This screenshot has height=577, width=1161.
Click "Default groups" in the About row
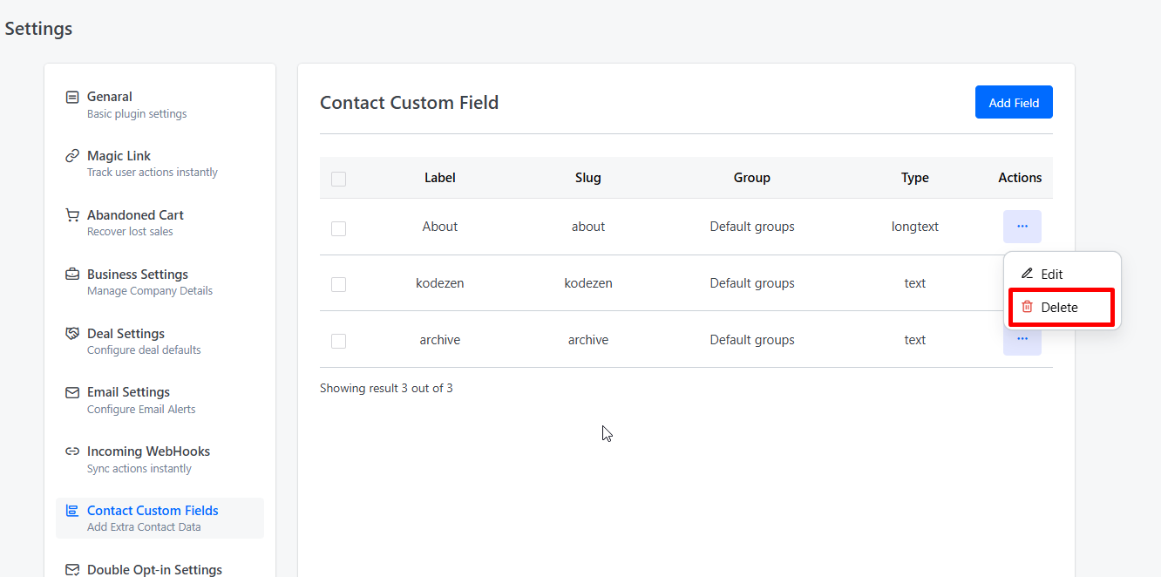[752, 227]
